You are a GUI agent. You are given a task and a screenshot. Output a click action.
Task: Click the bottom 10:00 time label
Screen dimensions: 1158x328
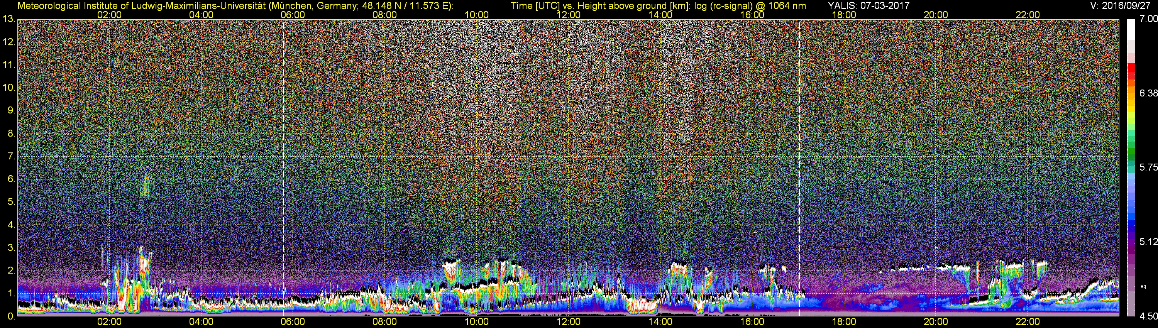[x=476, y=322]
